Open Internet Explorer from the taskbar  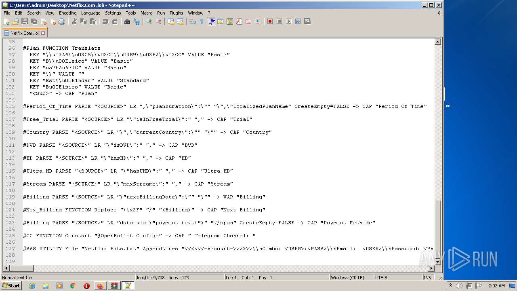pos(32,286)
